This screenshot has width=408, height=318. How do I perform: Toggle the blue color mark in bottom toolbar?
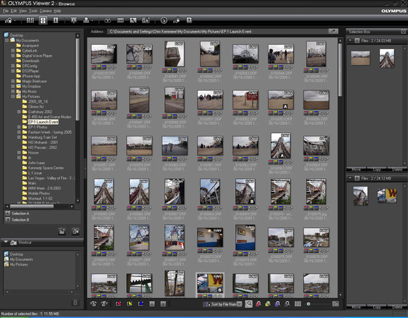coord(141,304)
